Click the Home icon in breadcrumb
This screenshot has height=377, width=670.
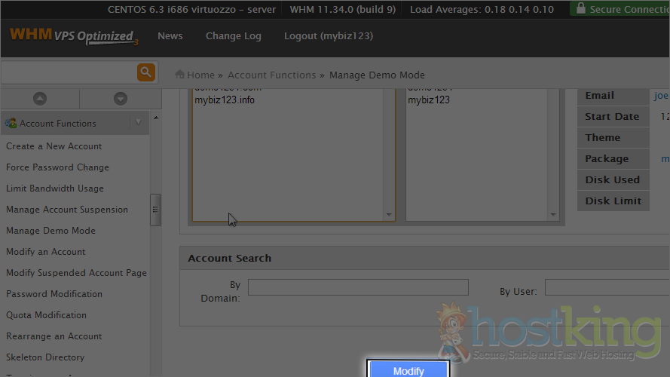click(x=180, y=75)
